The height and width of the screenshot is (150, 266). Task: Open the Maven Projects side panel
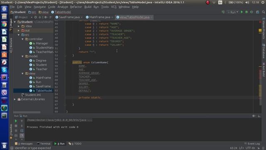coord(264,28)
